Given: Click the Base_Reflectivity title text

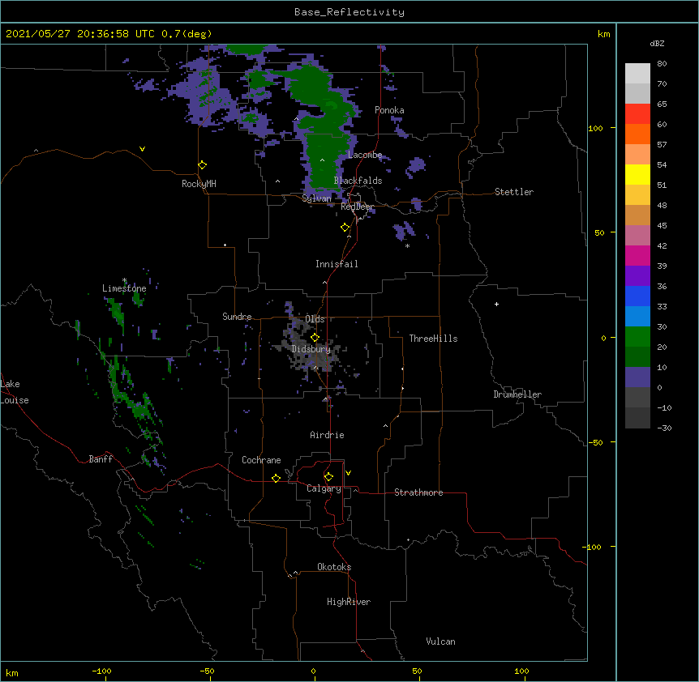Looking at the screenshot, I should click(x=349, y=12).
